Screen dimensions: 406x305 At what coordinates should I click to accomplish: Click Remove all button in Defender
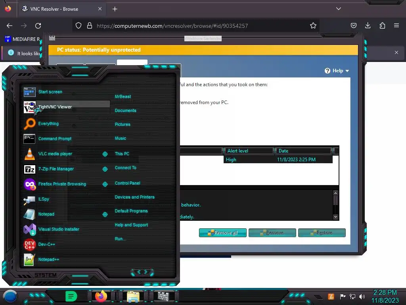point(223,233)
